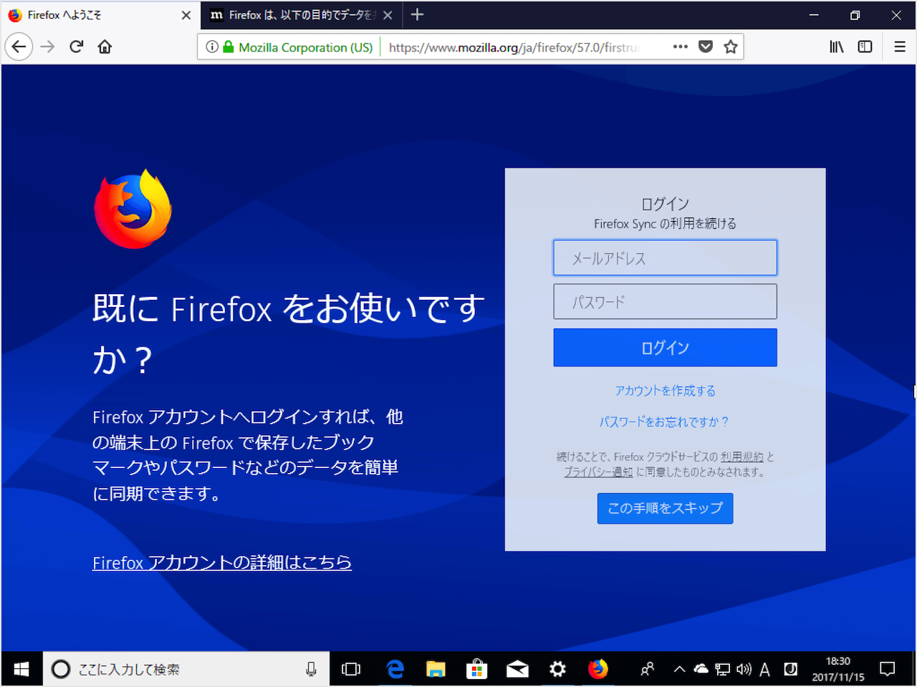The height and width of the screenshot is (687, 917).
Task: Open the network tray icon
Action: (x=723, y=669)
